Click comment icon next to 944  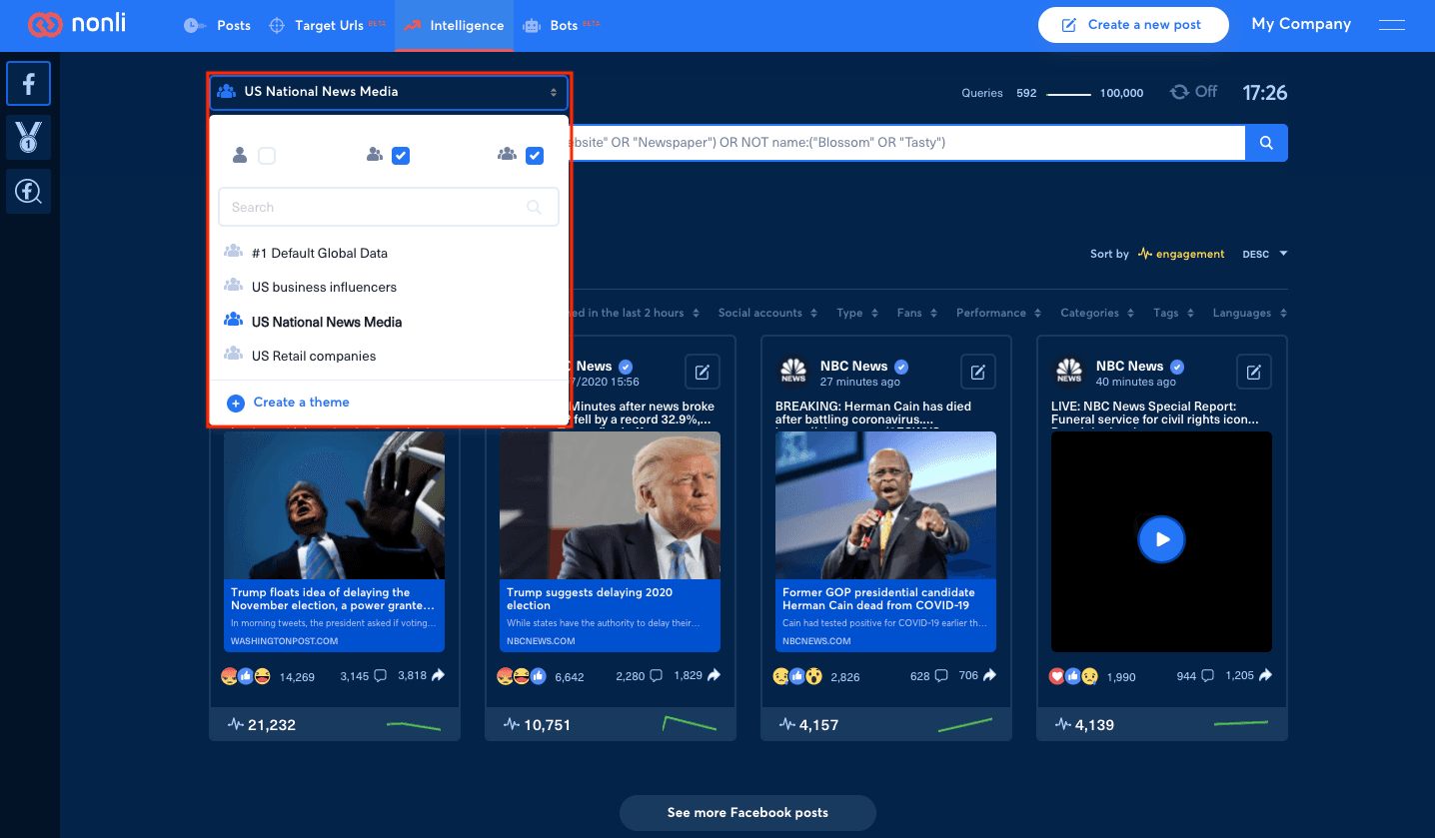(x=1207, y=676)
